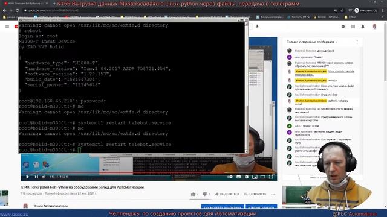The height and width of the screenshot is (217, 387).
Task: Switch to theater mode
Action: pyautogui.click(x=263, y=177)
